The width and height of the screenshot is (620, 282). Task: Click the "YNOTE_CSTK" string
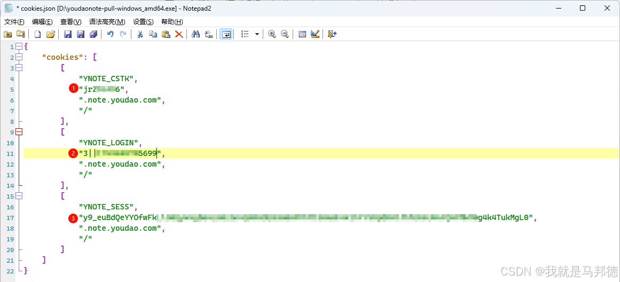coord(107,79)
